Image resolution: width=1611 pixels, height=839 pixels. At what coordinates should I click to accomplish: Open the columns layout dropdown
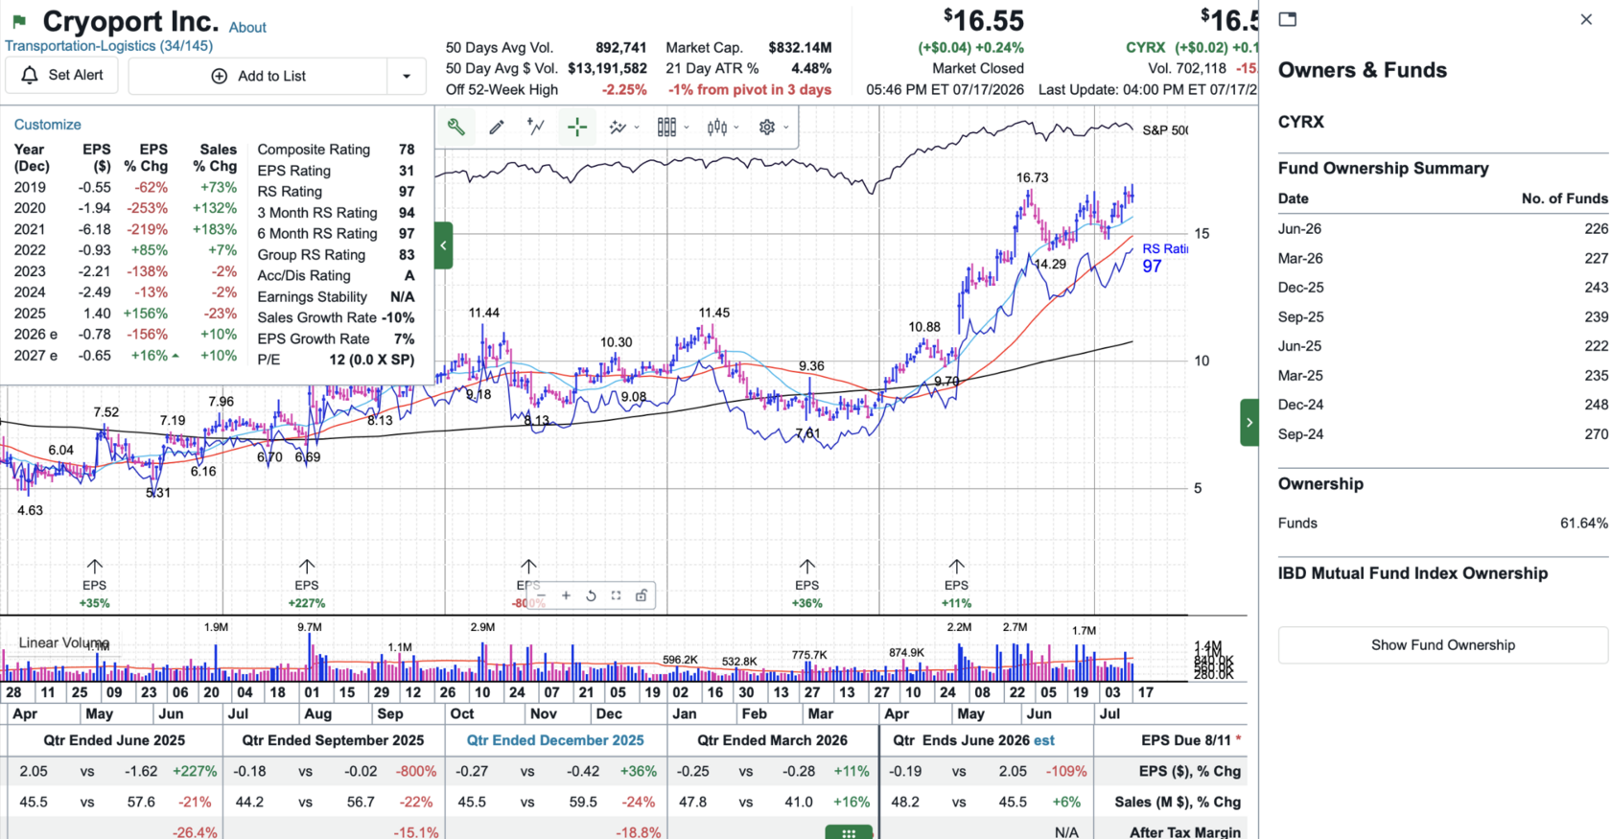[672, 127]
